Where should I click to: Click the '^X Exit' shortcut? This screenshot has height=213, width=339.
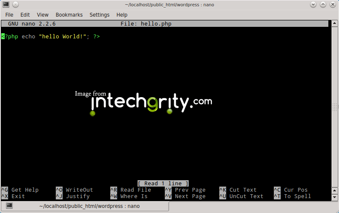13,196
